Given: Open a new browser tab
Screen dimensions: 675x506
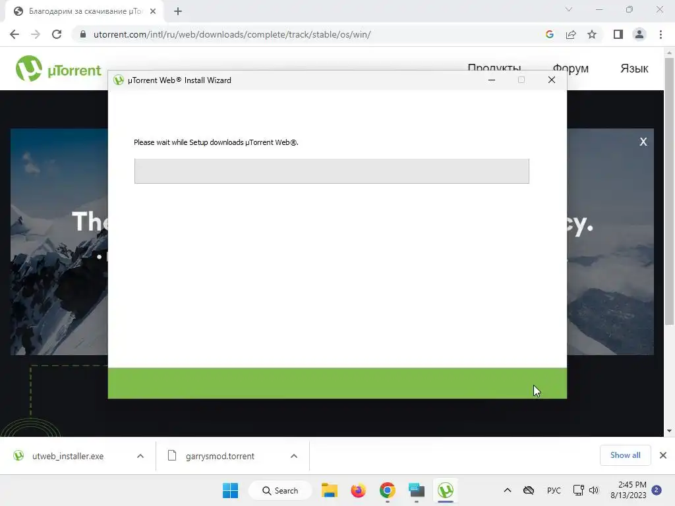Looking at the screenshot, I should coord(178,11).
